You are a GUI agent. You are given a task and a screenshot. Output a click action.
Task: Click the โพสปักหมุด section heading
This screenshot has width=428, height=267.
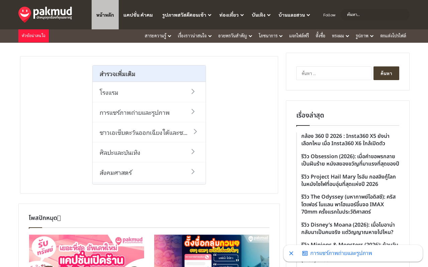tap(45, 218)
